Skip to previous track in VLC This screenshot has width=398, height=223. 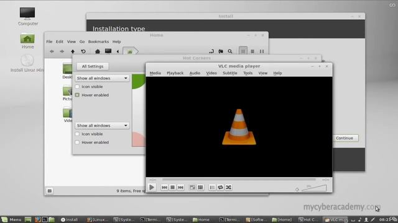click(164, 187)
